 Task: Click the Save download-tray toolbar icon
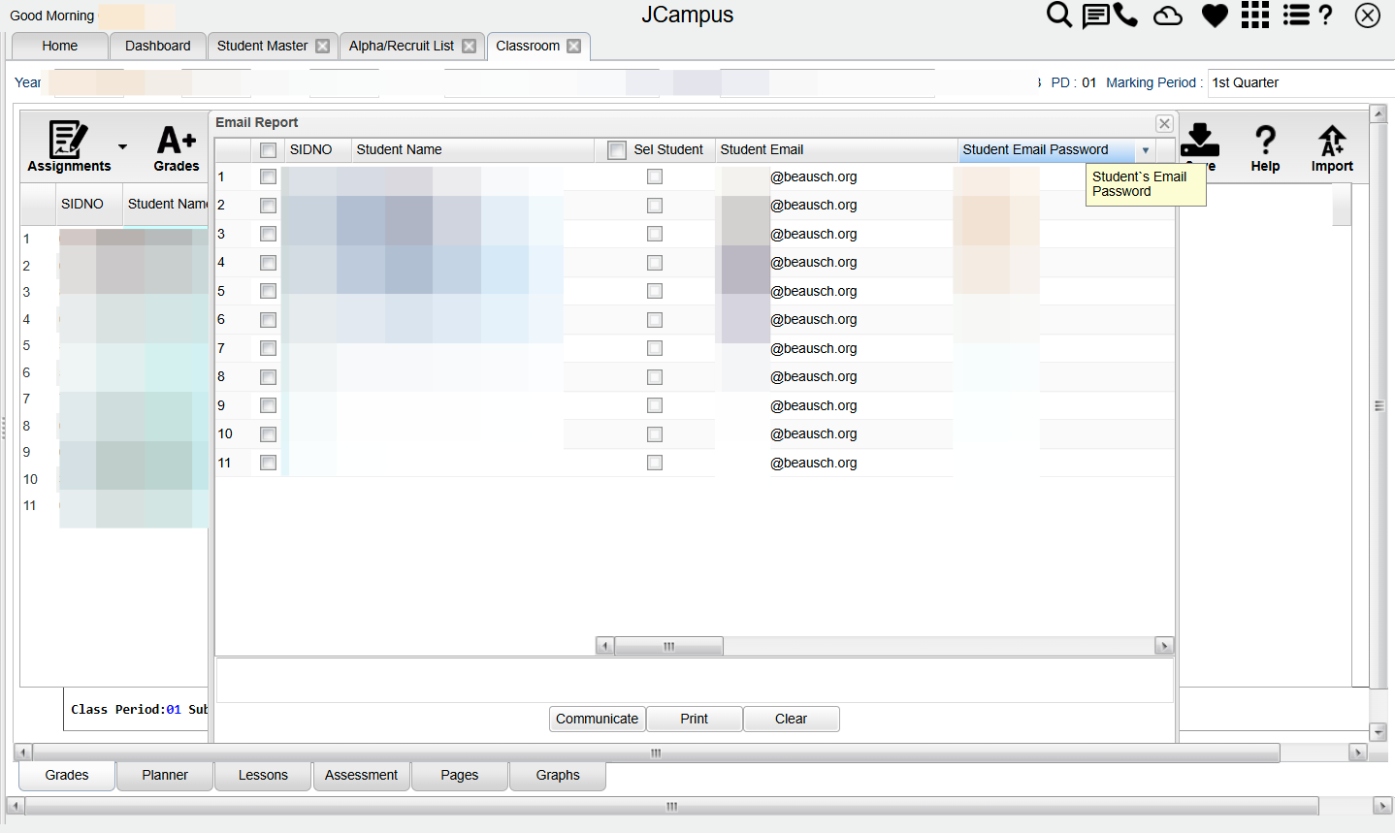click(x=1200, y=148)
